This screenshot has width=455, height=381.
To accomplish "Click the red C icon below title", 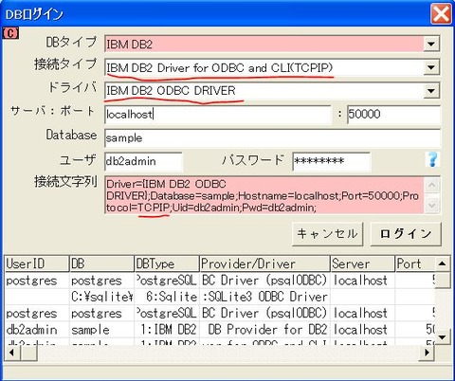I will tap(10, 33).
